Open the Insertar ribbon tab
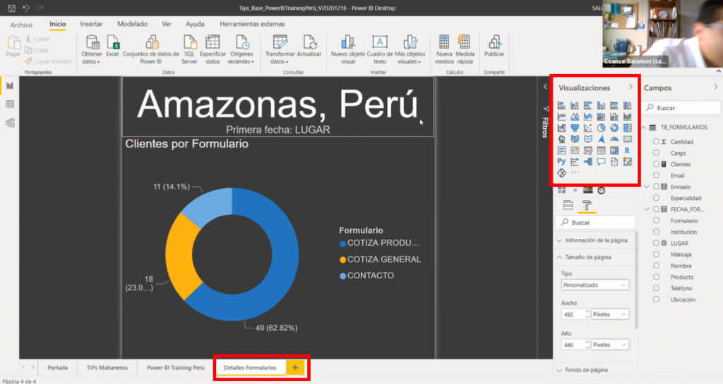The height and width of the screenshot is (384, 723). [91, 24]
